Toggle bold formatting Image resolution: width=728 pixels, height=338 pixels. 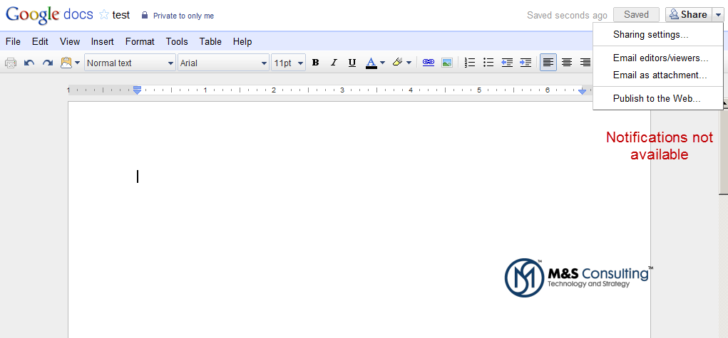pos(315,63)
